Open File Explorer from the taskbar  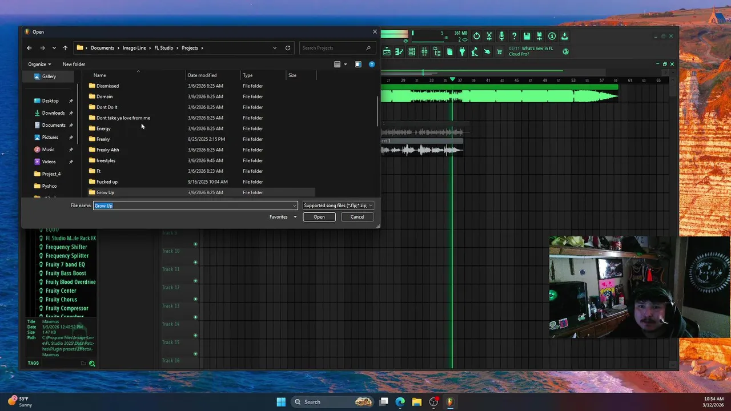(x=417, y=402)
